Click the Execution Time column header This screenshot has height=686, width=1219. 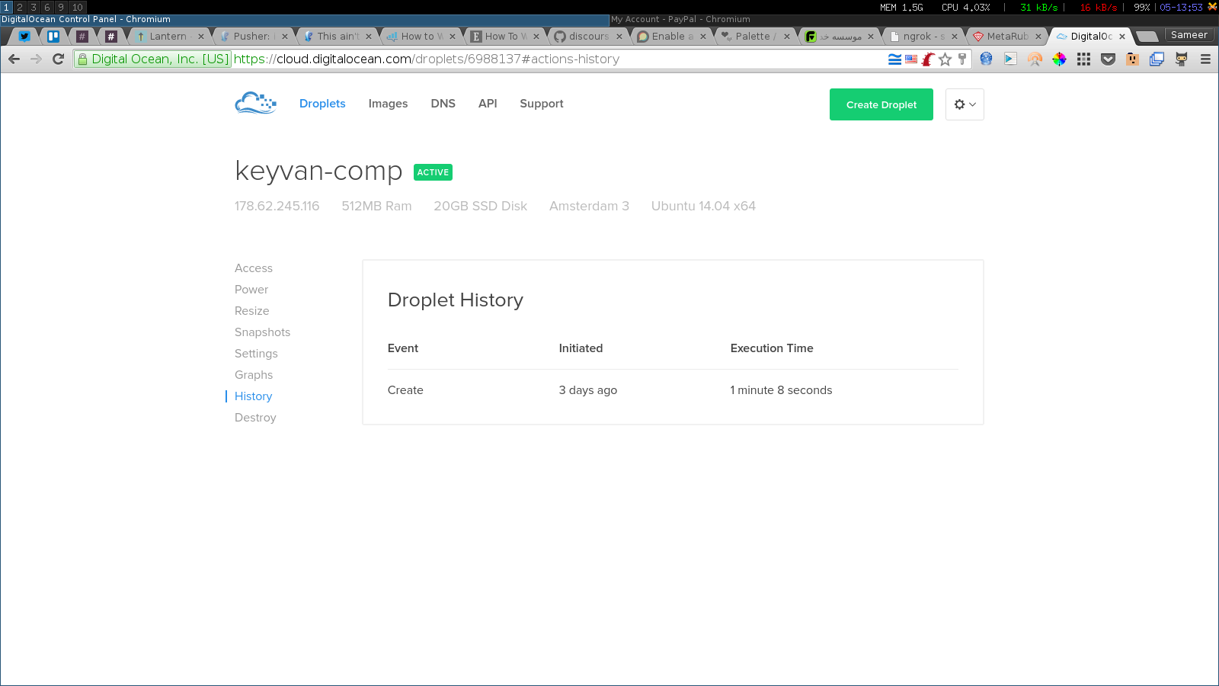click(772, 348)
